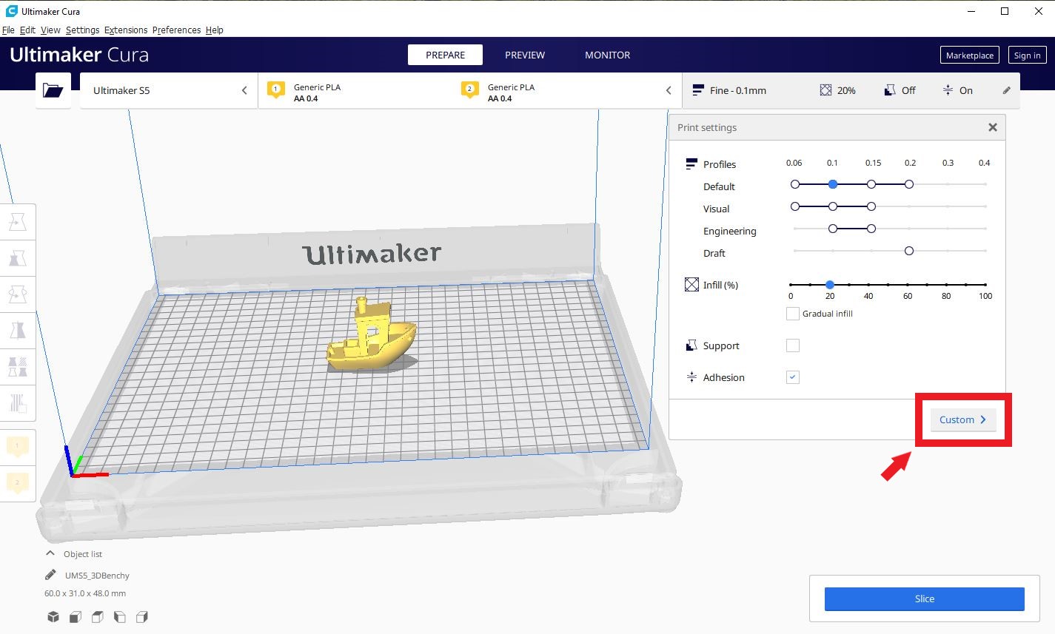The width and height of the screenshot is (1055, 634).
Task: Open the Settings menu
Action: point(82,30)
